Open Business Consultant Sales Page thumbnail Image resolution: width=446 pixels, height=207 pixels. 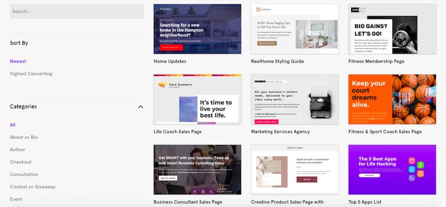click(x=197, y=170)
